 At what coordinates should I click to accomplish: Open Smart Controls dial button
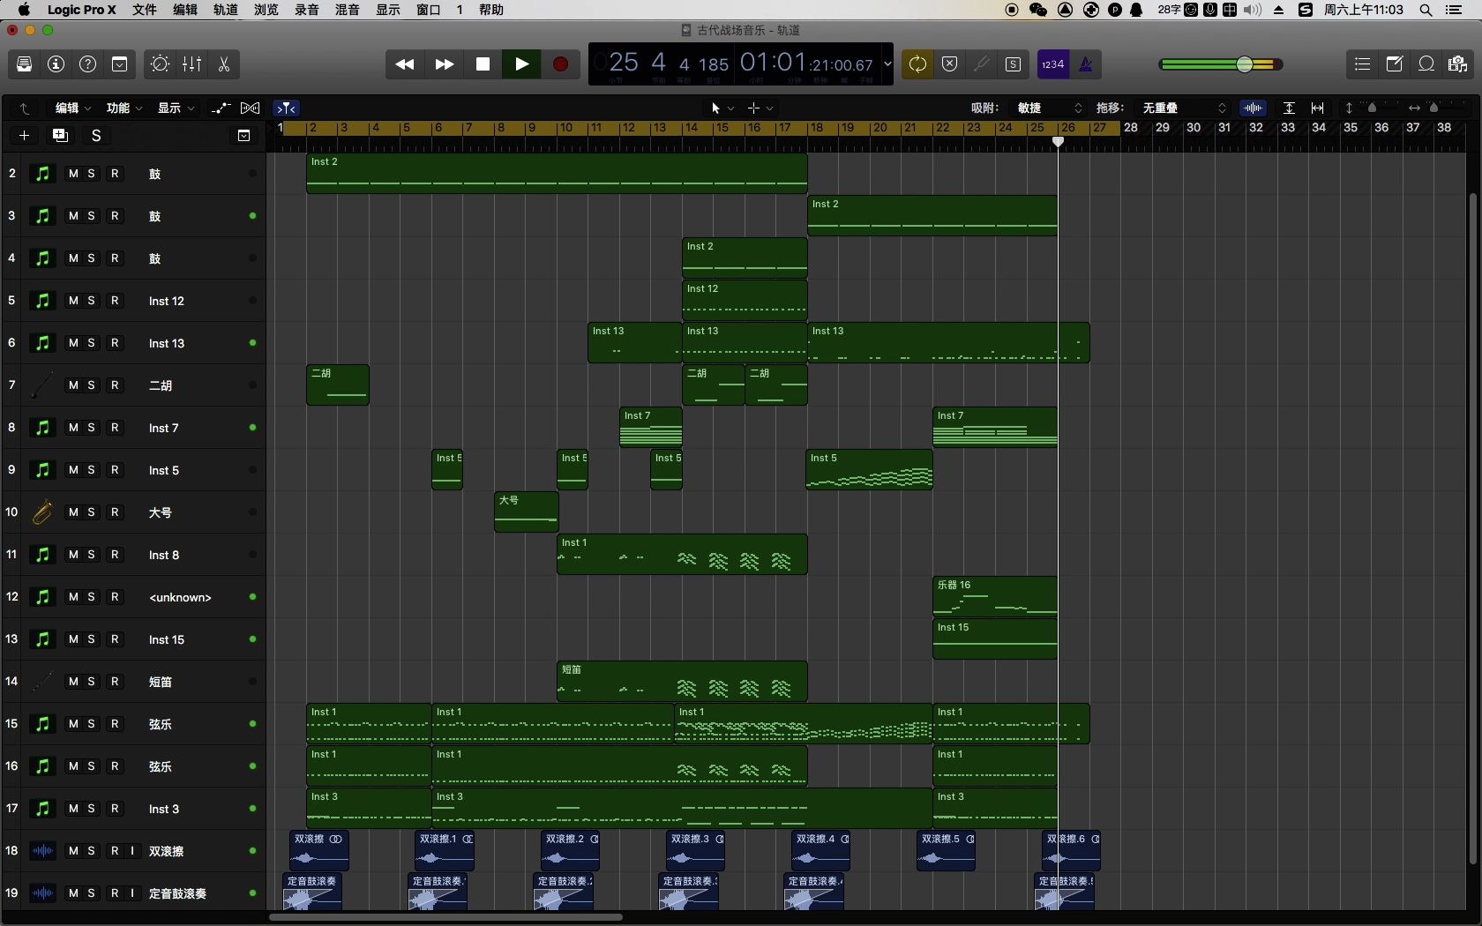[x=160, y=64]
